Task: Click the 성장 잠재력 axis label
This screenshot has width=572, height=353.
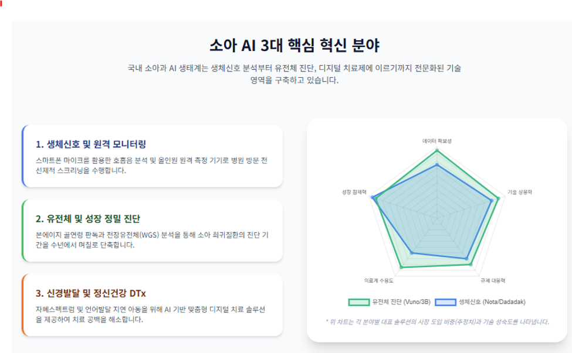Action: [x=354, y=192]
